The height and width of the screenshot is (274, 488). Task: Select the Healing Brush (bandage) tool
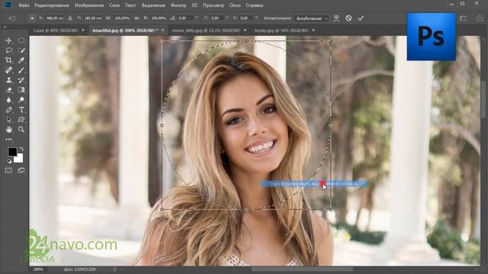pos(8,70)
